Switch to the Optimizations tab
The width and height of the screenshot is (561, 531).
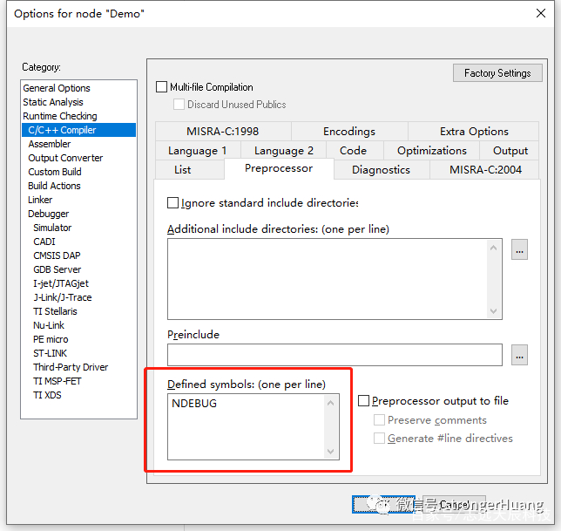pyautogui.click(x=432, y=150)
